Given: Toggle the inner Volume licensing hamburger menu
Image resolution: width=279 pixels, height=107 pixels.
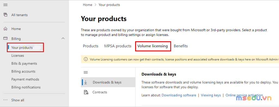Looking at the screenshot, I should (86, 72).
